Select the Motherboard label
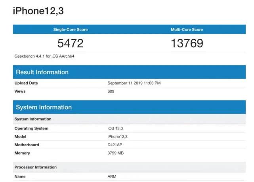Viewport: 254px width, 182px height. tap(27, 145)
